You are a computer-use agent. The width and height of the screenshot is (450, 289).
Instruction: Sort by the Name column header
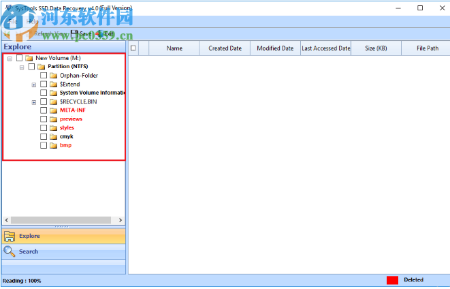174,48
